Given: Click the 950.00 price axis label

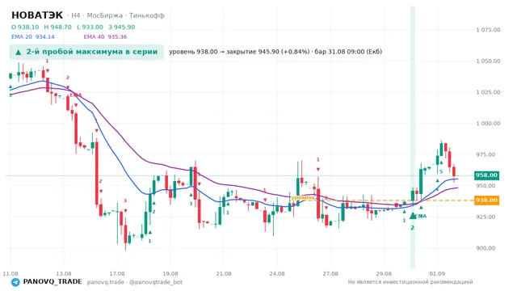Looking at the screenshot, I should point(485,186).
